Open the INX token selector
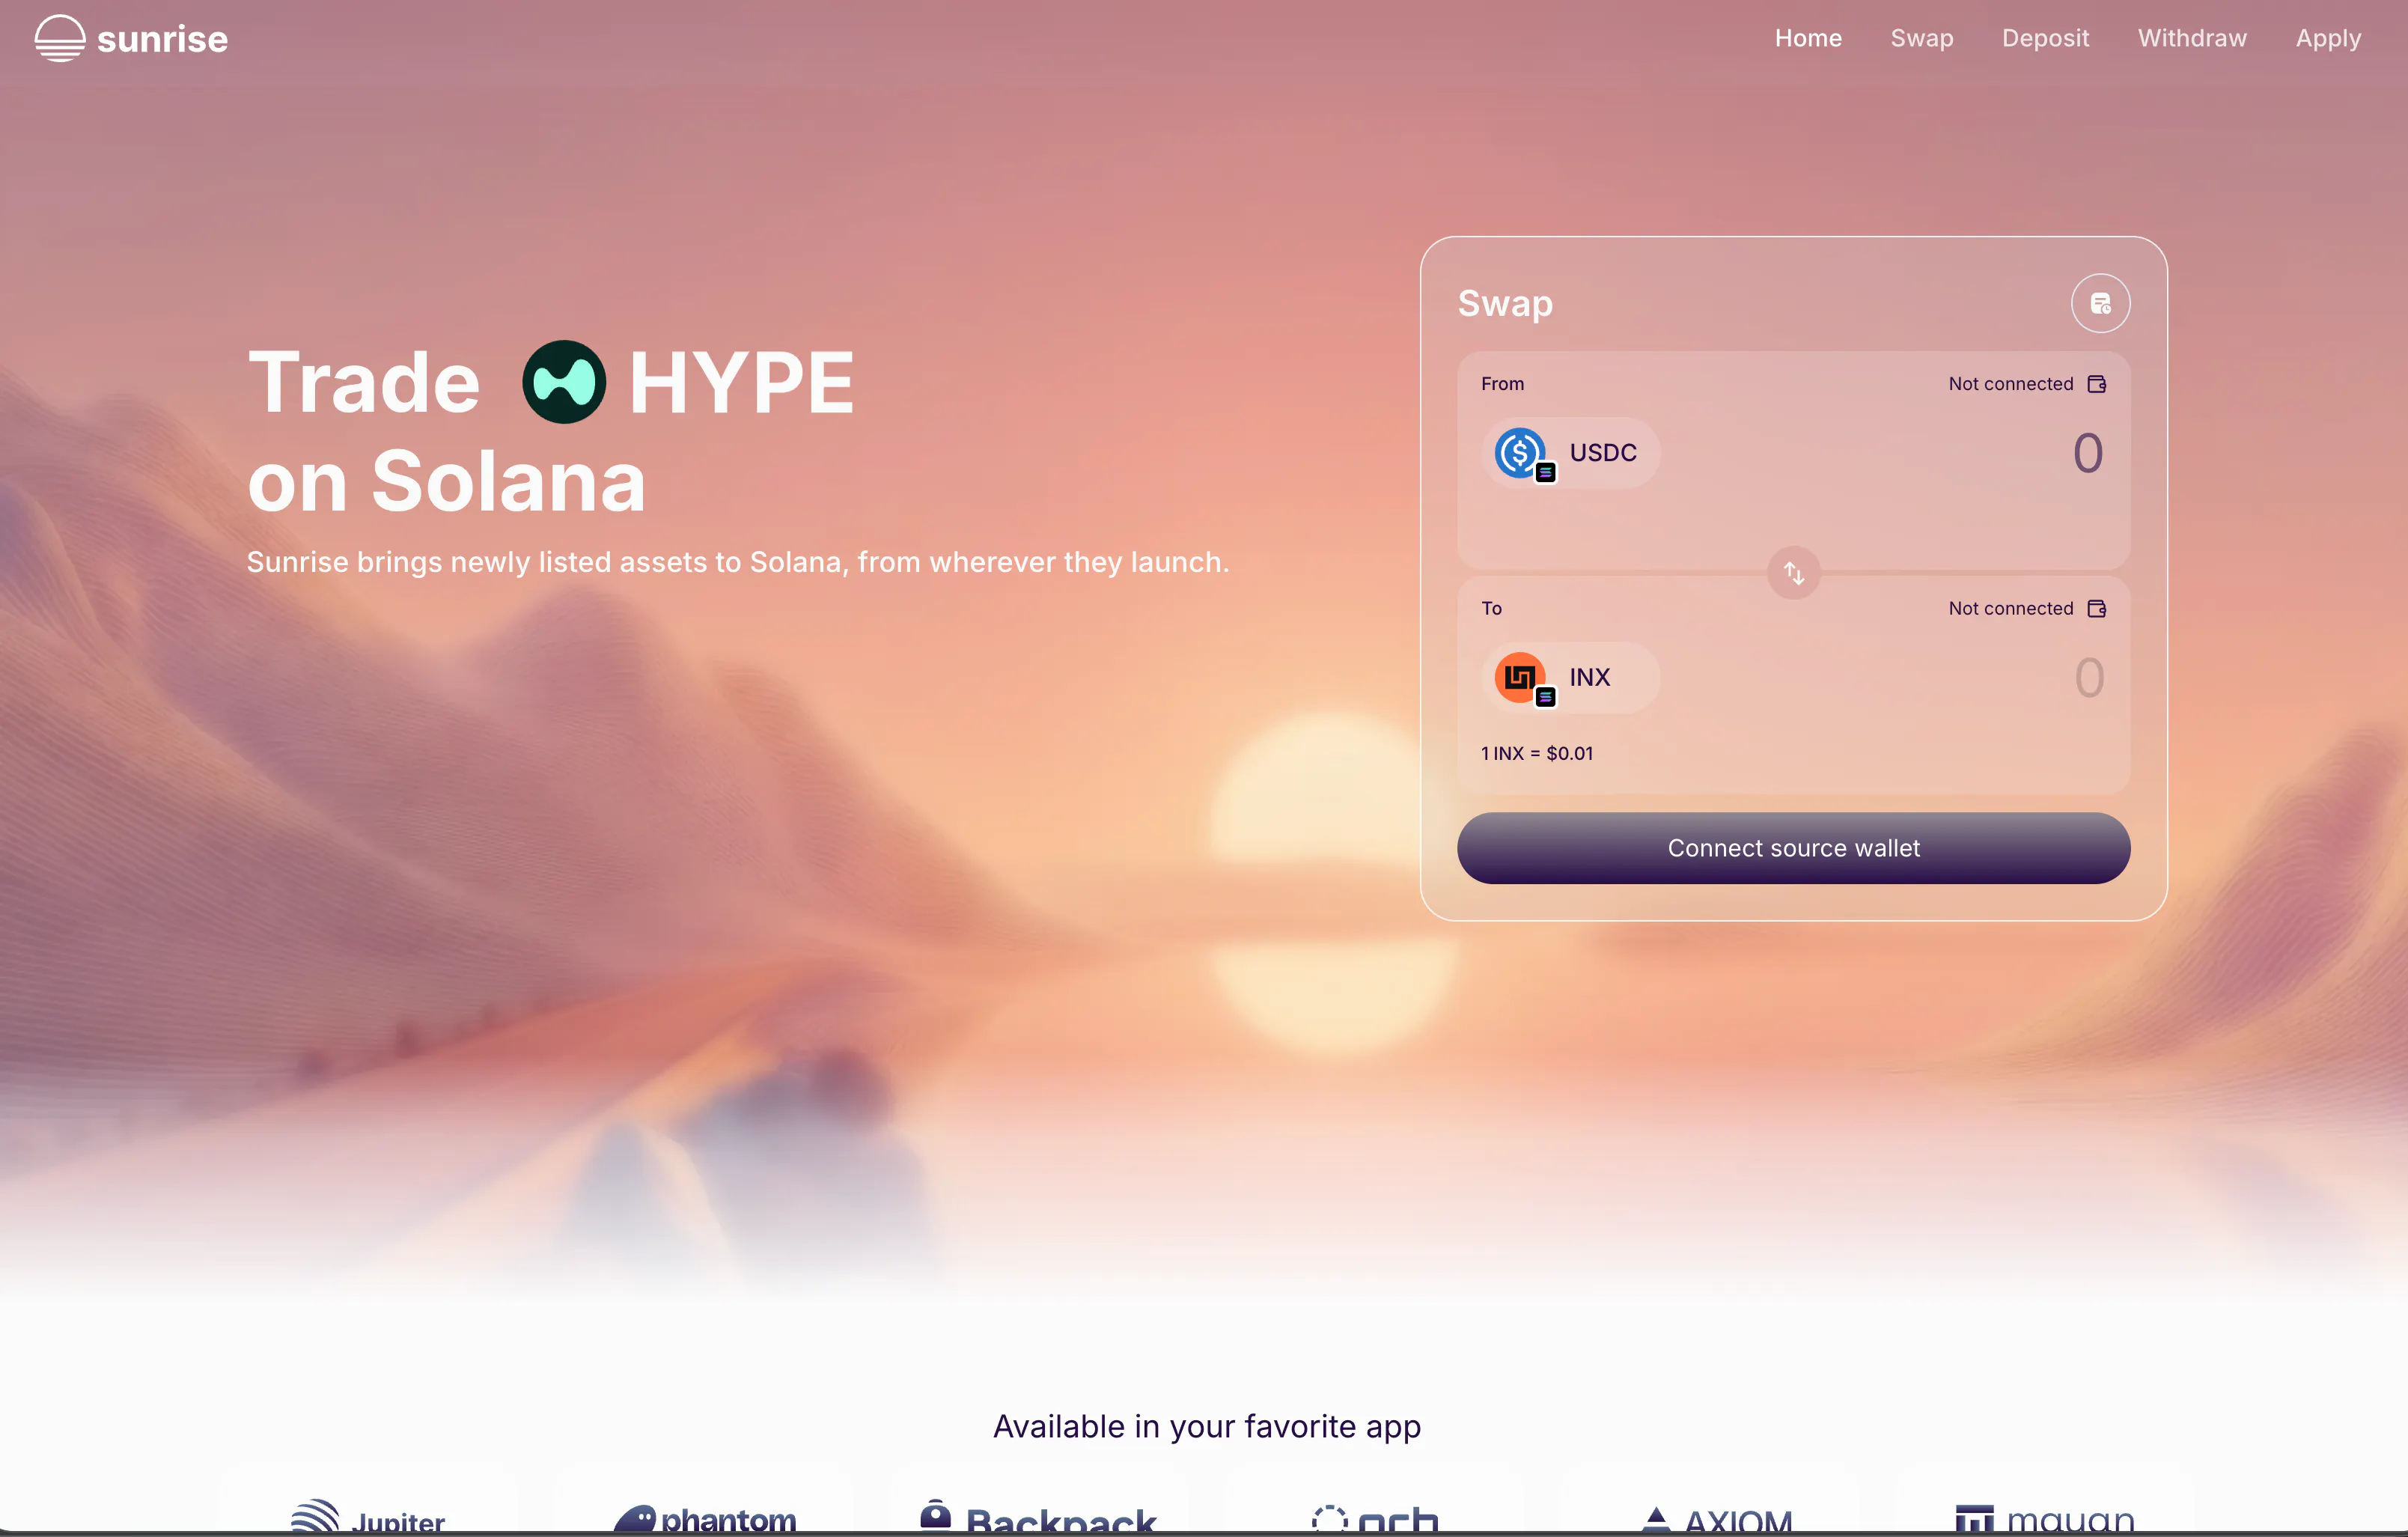This screenshot has width=2408, height=1537. click(1570, 678)
